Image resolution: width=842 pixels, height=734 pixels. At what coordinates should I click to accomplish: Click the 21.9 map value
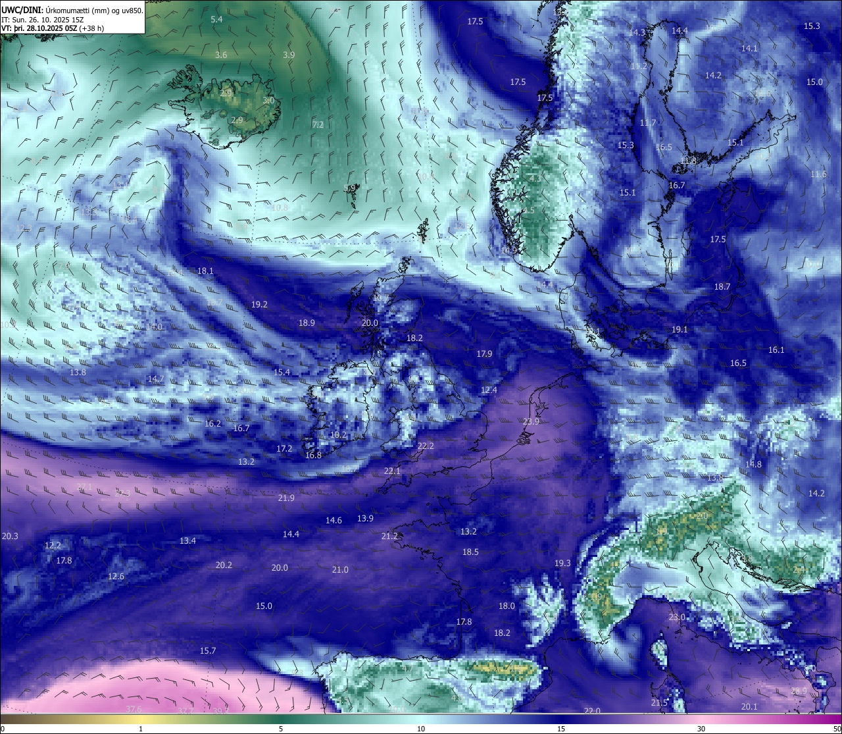(286, 498)
